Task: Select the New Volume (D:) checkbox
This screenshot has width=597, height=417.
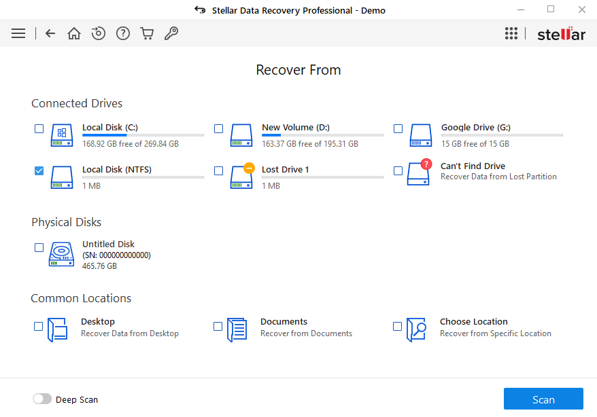Action: coord(218,128)
